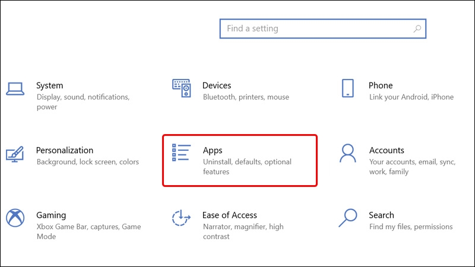The image size is (475, 267).
Task: Click the Personalization paintbrush monitor icon
Action: [15, 154]
